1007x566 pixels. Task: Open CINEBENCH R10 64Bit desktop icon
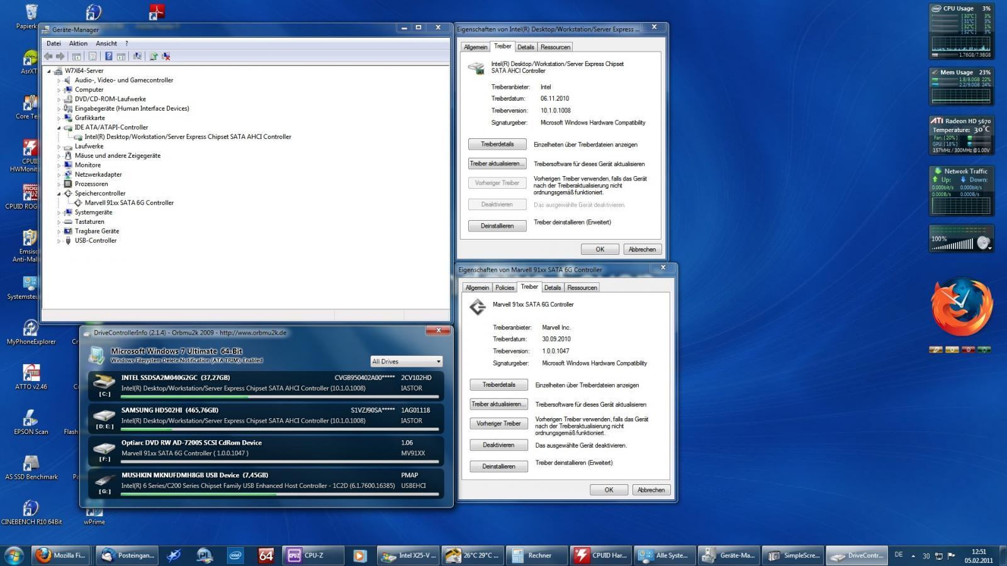(x=31, y=513)
